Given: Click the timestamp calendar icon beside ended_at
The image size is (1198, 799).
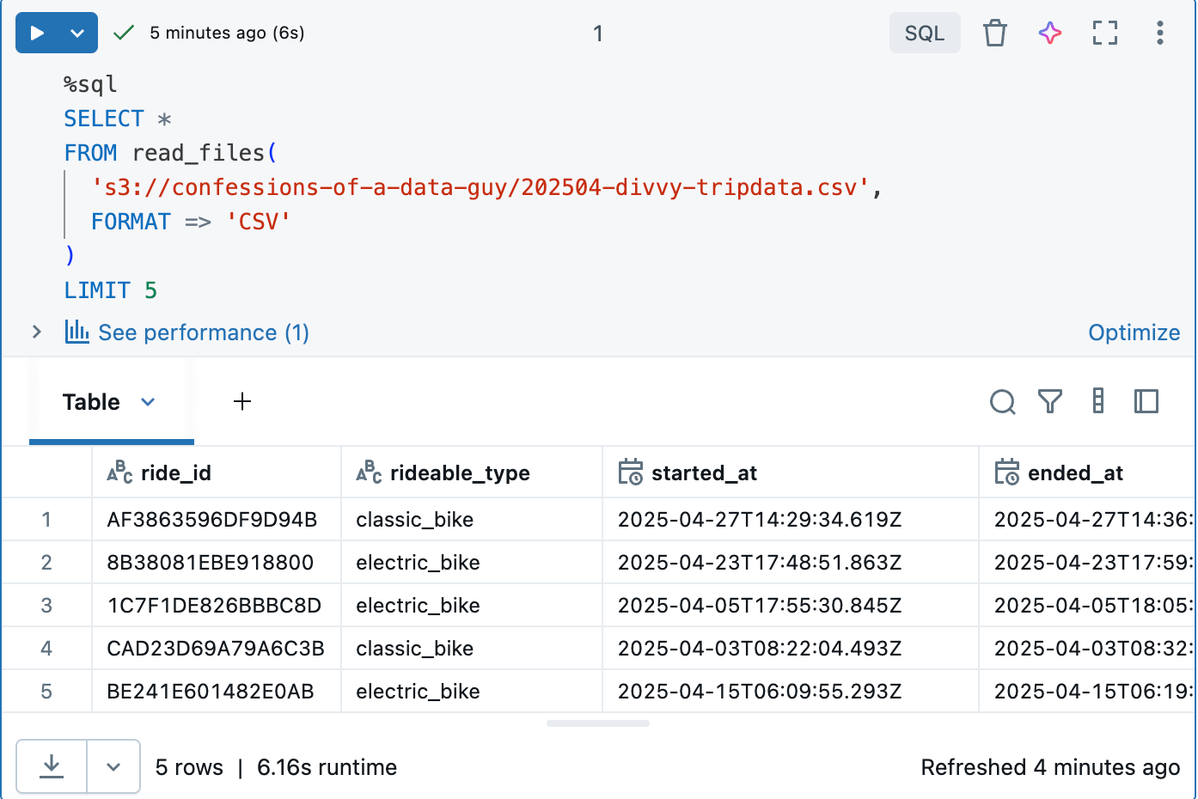Looking at the screenshot, I should pyautogui.click(x=1007, y=473).
